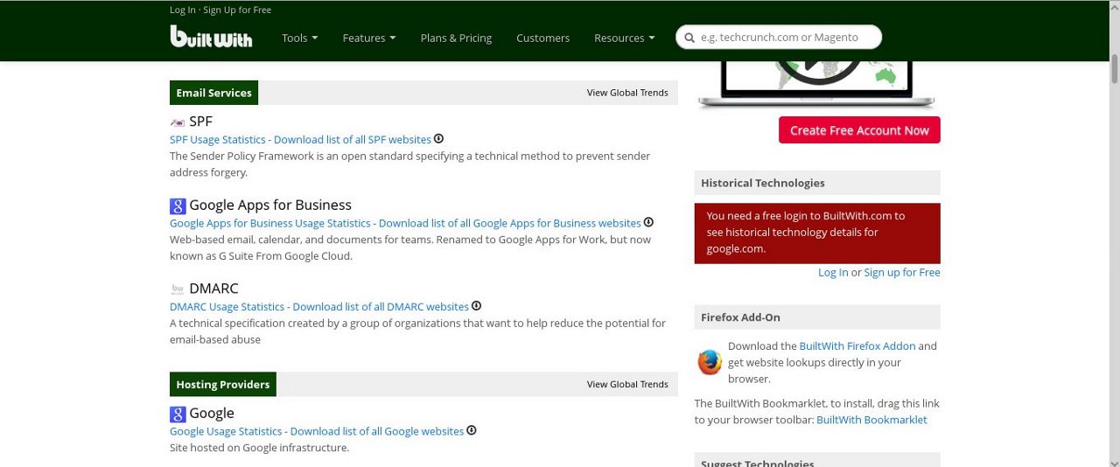The height and width of the screenshot is (467, 1120).
Task: Download list of Google Apps for Business websites
Action: (510, 223)
